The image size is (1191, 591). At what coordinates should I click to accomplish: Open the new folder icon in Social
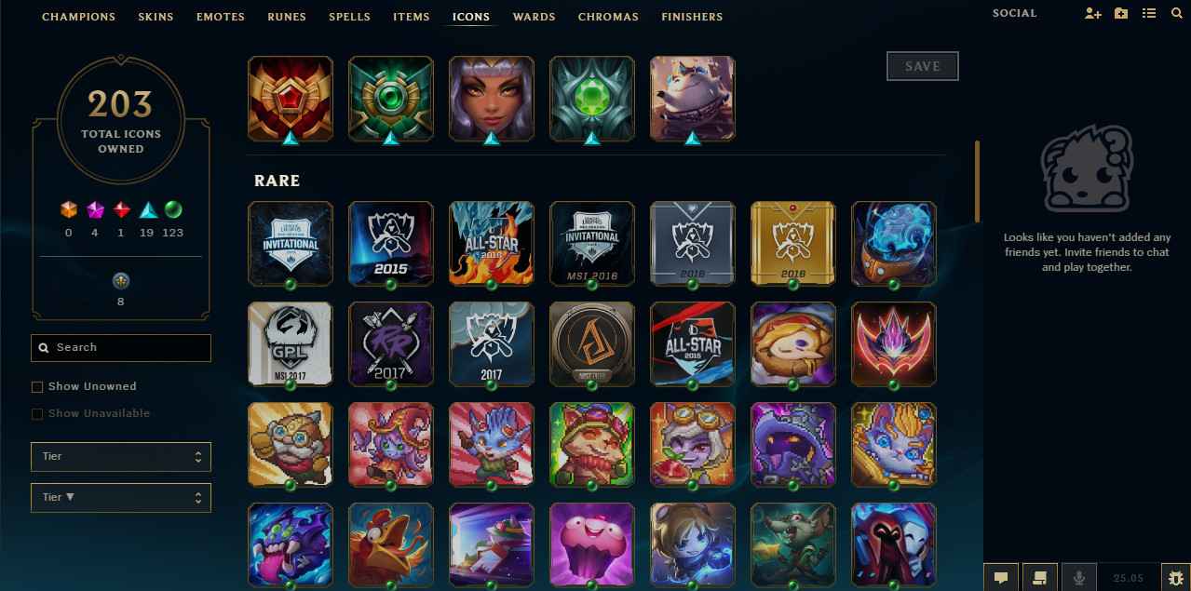[1121, 14]
